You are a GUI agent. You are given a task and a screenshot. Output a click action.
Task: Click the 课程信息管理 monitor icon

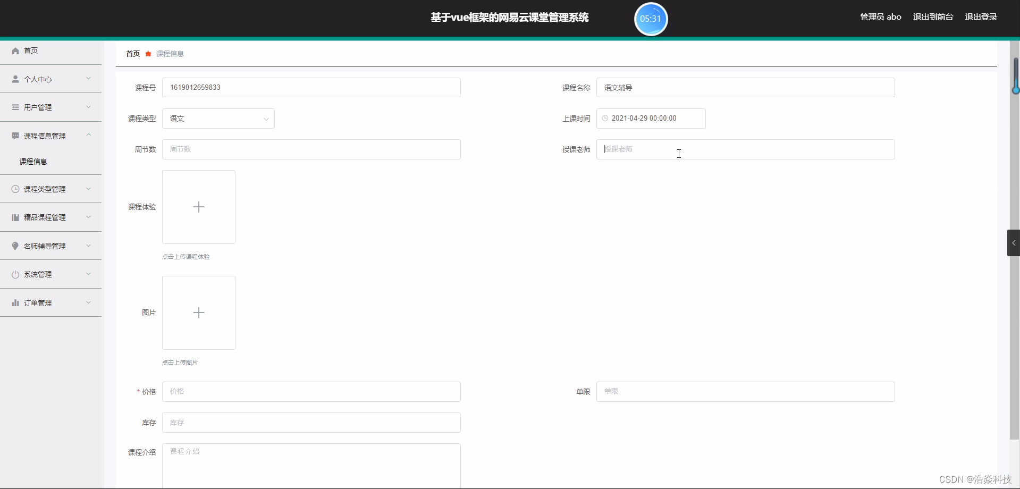(x=15, y=136)
